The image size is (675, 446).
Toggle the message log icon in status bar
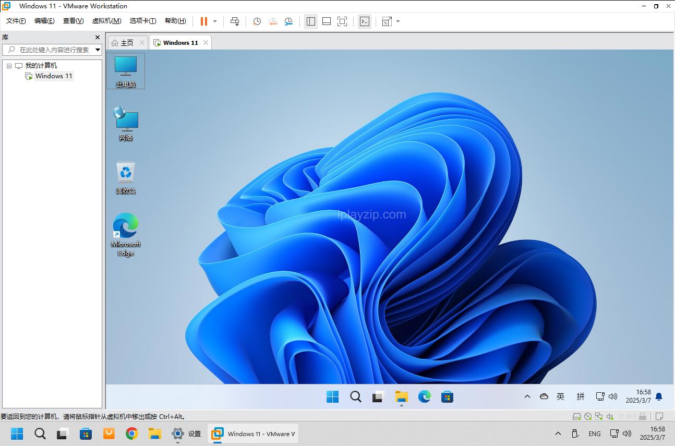pyautogui.click(x=659, y=416)
